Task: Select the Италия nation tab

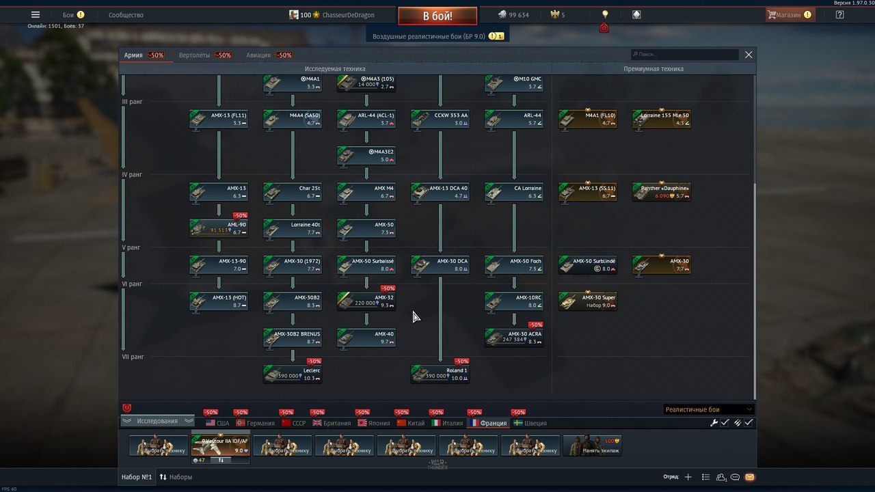Action: [447, 423]
